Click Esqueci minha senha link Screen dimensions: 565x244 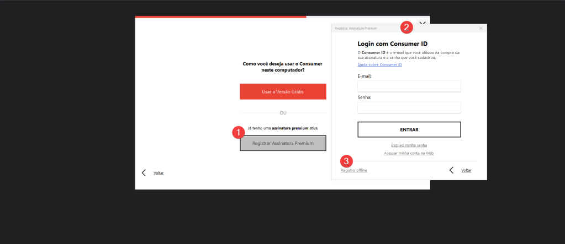click(x=409, y=145)
